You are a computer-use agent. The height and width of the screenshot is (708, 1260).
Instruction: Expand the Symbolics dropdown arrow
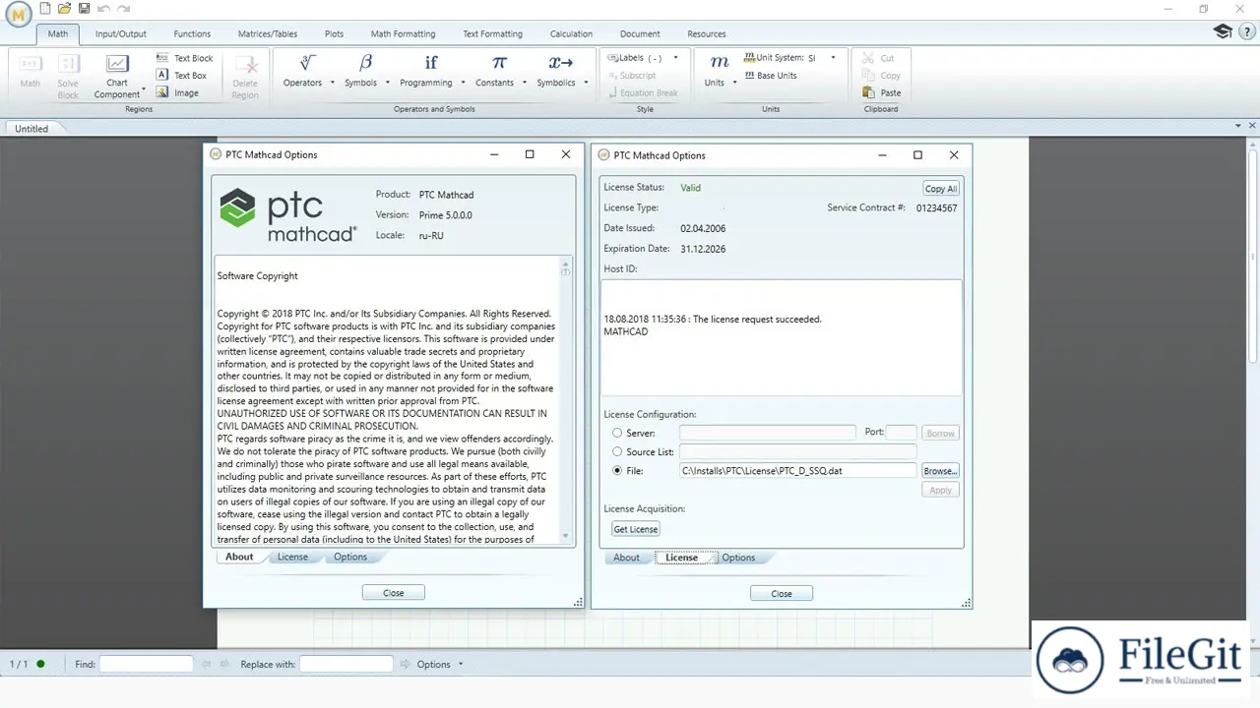(586, 83)
